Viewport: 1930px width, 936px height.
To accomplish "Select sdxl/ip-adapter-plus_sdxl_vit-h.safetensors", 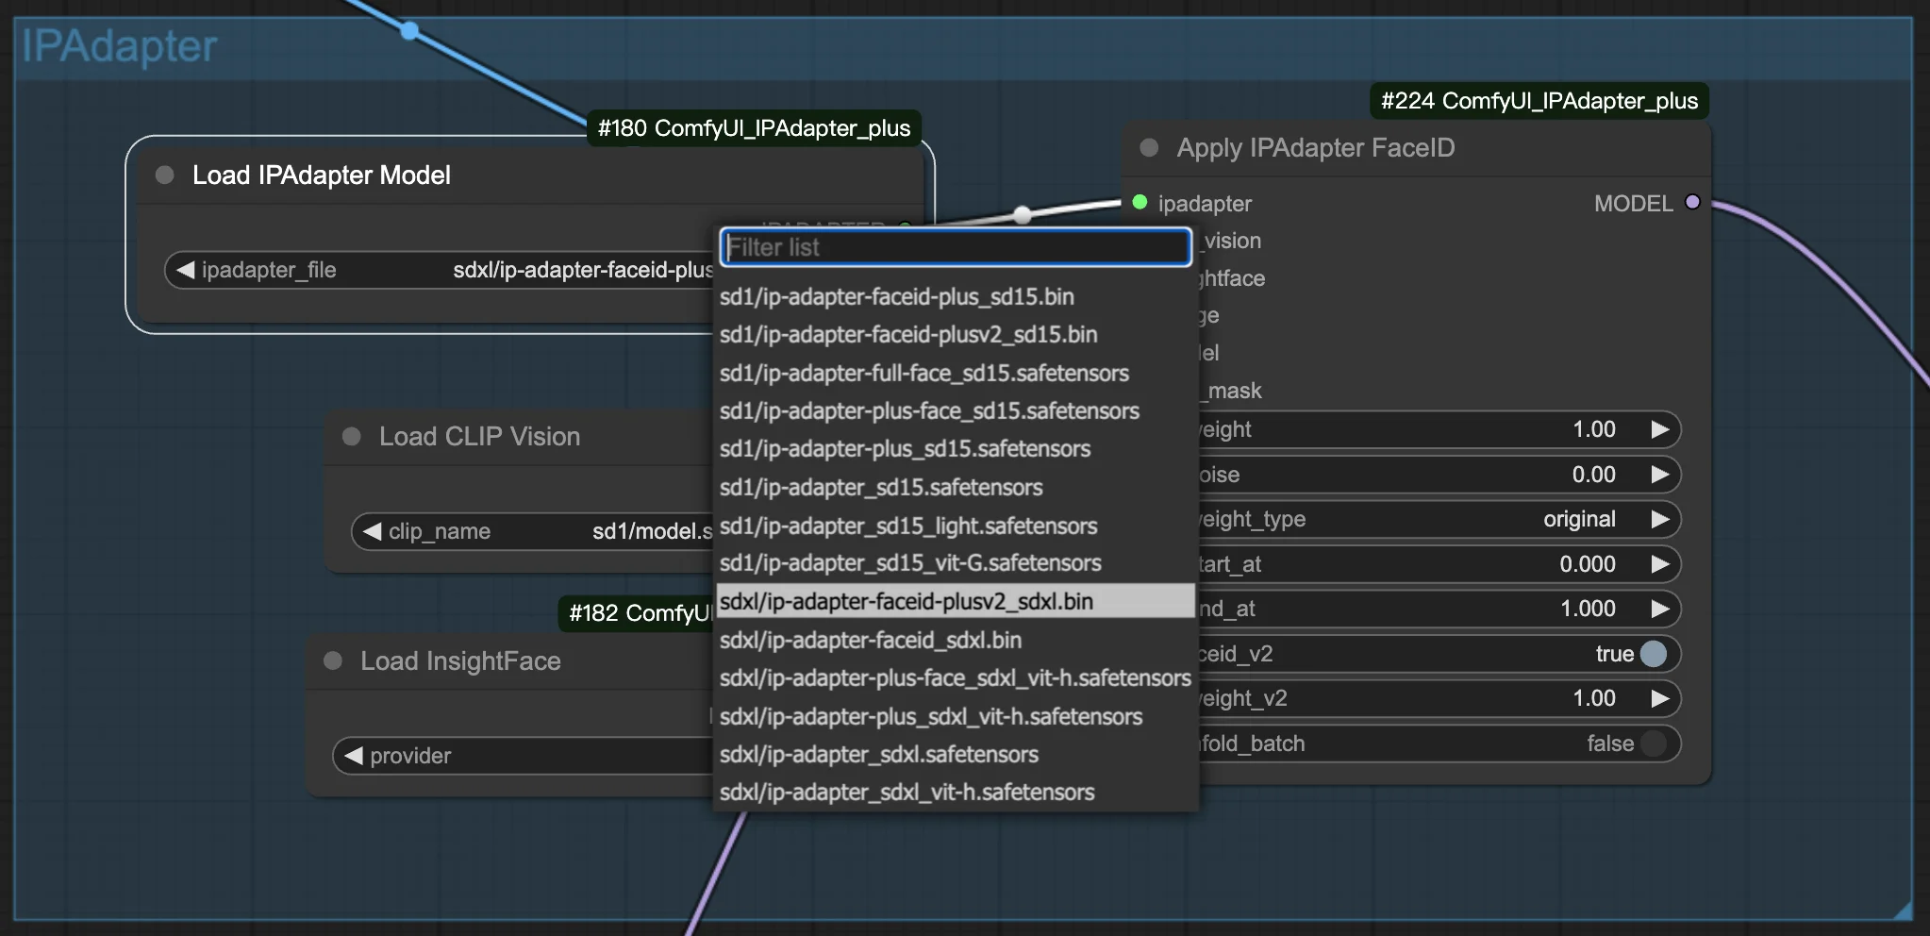I will point(956,716).
